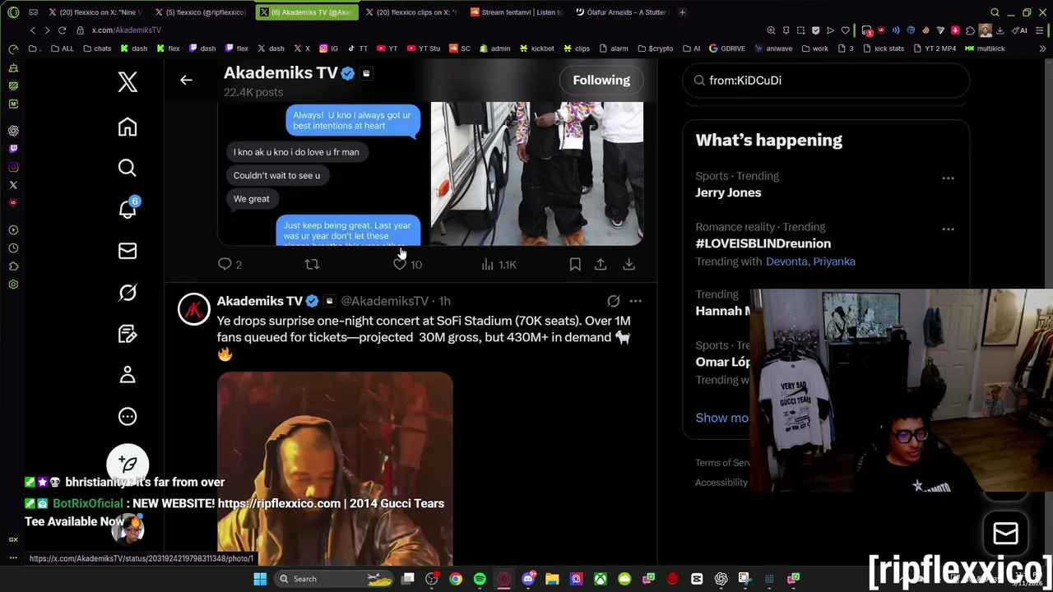Click Show more under trends
The image size is (1053, 592).
pos(721,418)
